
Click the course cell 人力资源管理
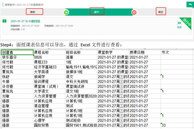pyautogui.click(x=49, y=96)
